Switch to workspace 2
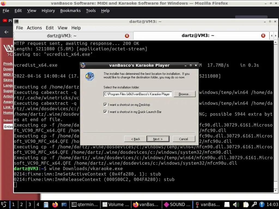Viewport: 279px width, 209px height. 22,205
